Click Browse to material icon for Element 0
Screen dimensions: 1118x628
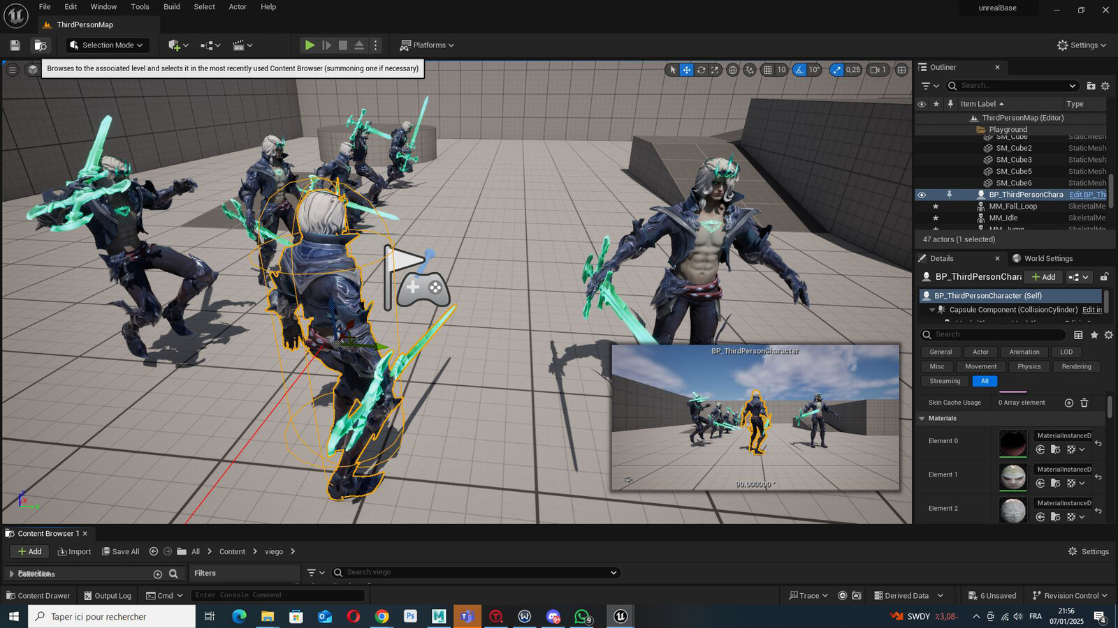point(1056,449)
